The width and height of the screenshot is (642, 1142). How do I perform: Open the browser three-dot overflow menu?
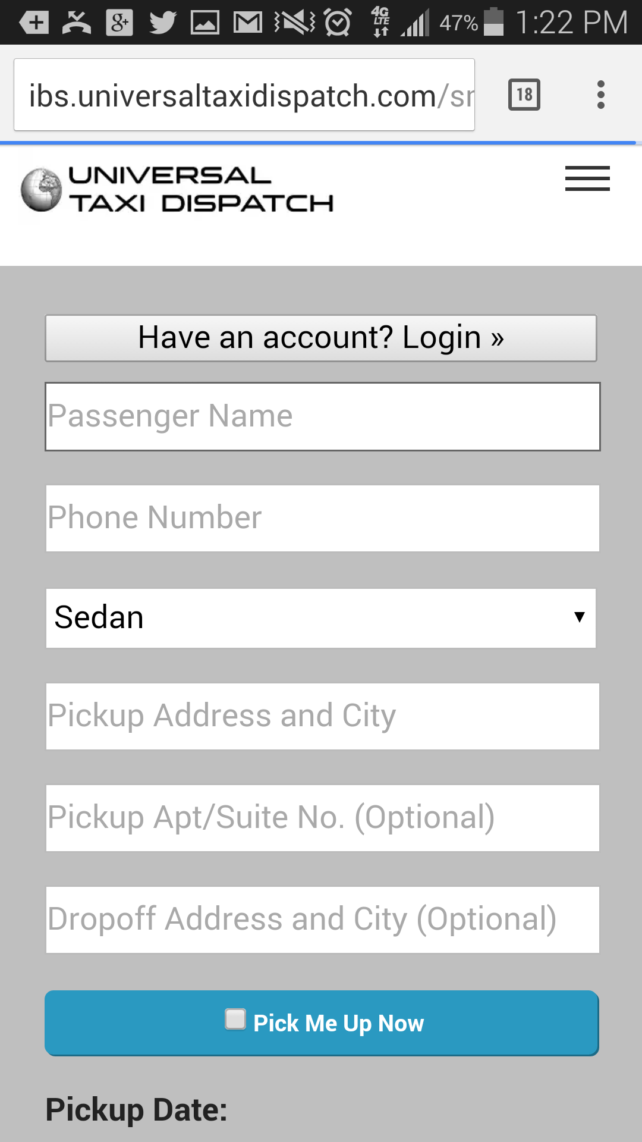tap(601, 95)
